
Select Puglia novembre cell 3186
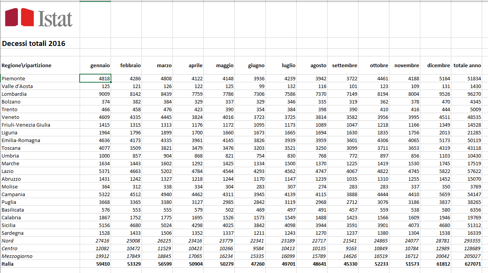pyautogui.click(x=404, y=202)
